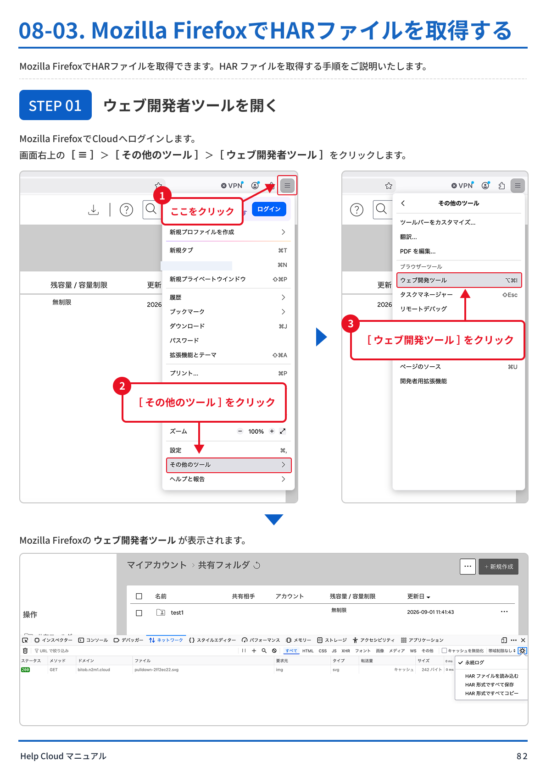The height and width of the screenshot is (772, 546).
Task: Open the three-dot actions for test1 row
Action: (x=504, y=612)
